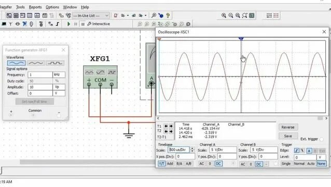Set Channel A coupling to DC
Viewport: 331px width, 187px height.
pos(218,164)
